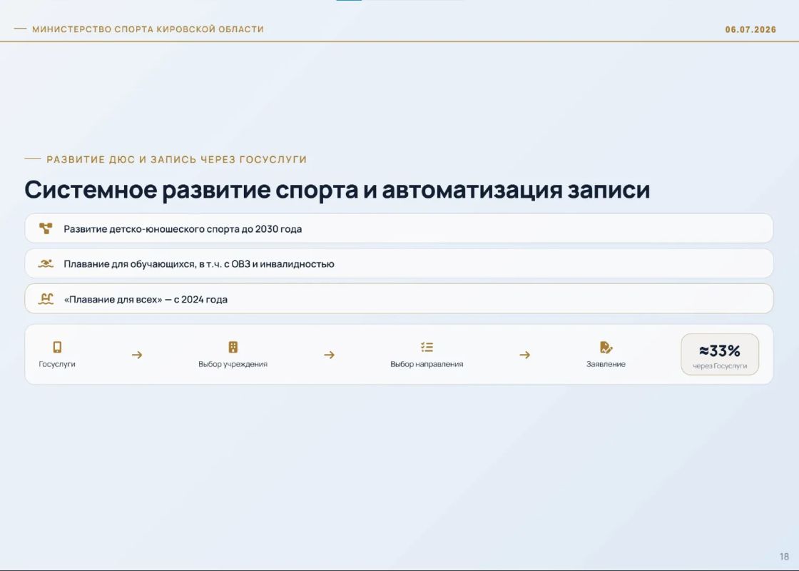
Task: Click the Заявление step label
Action: tap(606, 364)
